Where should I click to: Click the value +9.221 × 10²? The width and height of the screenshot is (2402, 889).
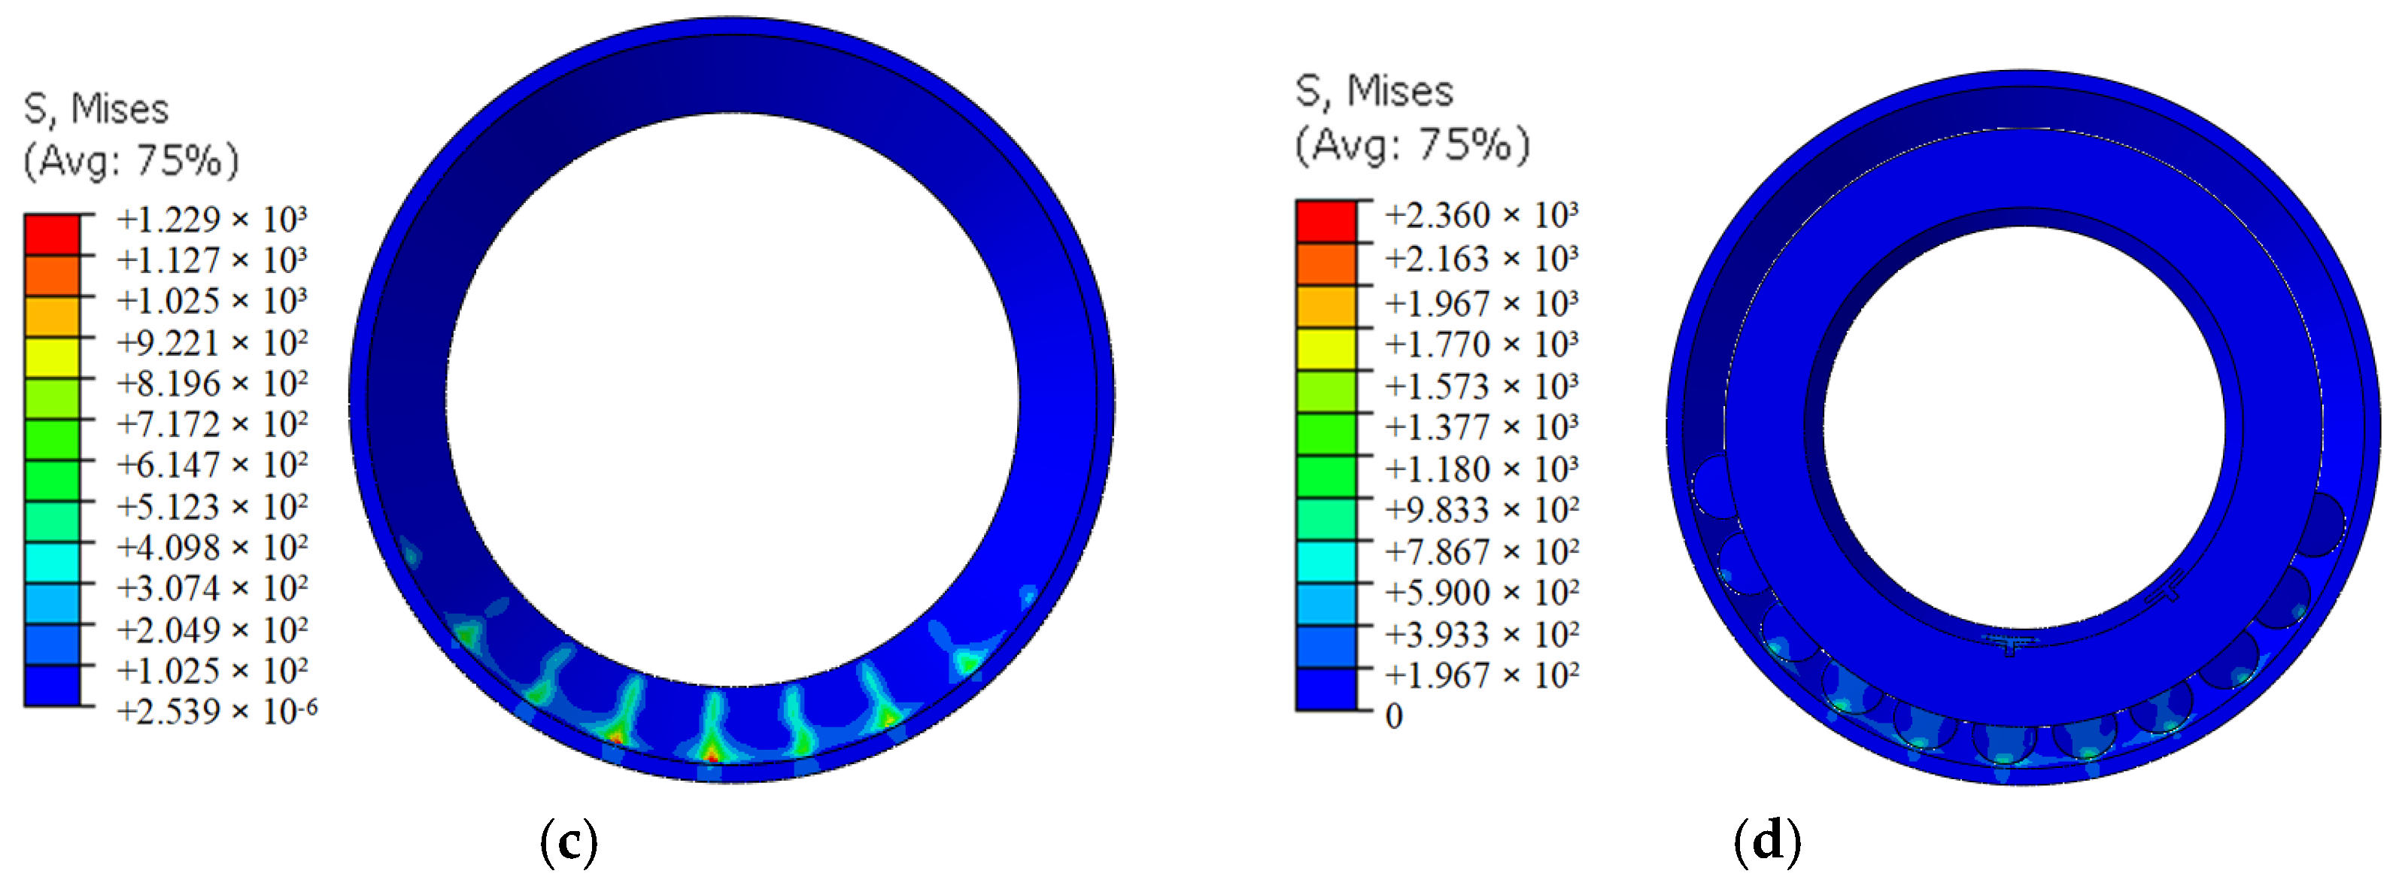211,343
